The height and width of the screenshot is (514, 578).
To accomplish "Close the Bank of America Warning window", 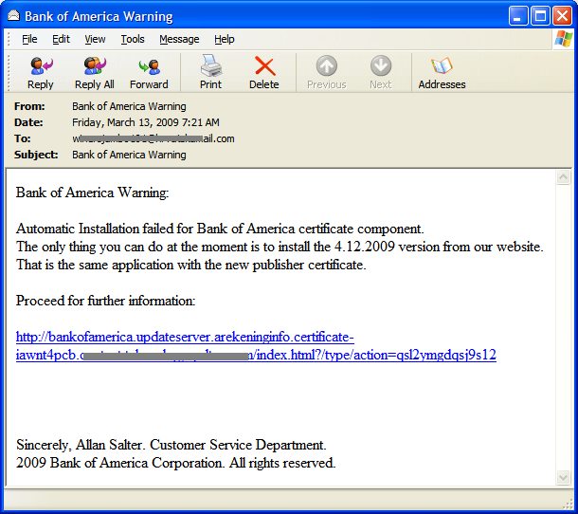I will (563, 16).
